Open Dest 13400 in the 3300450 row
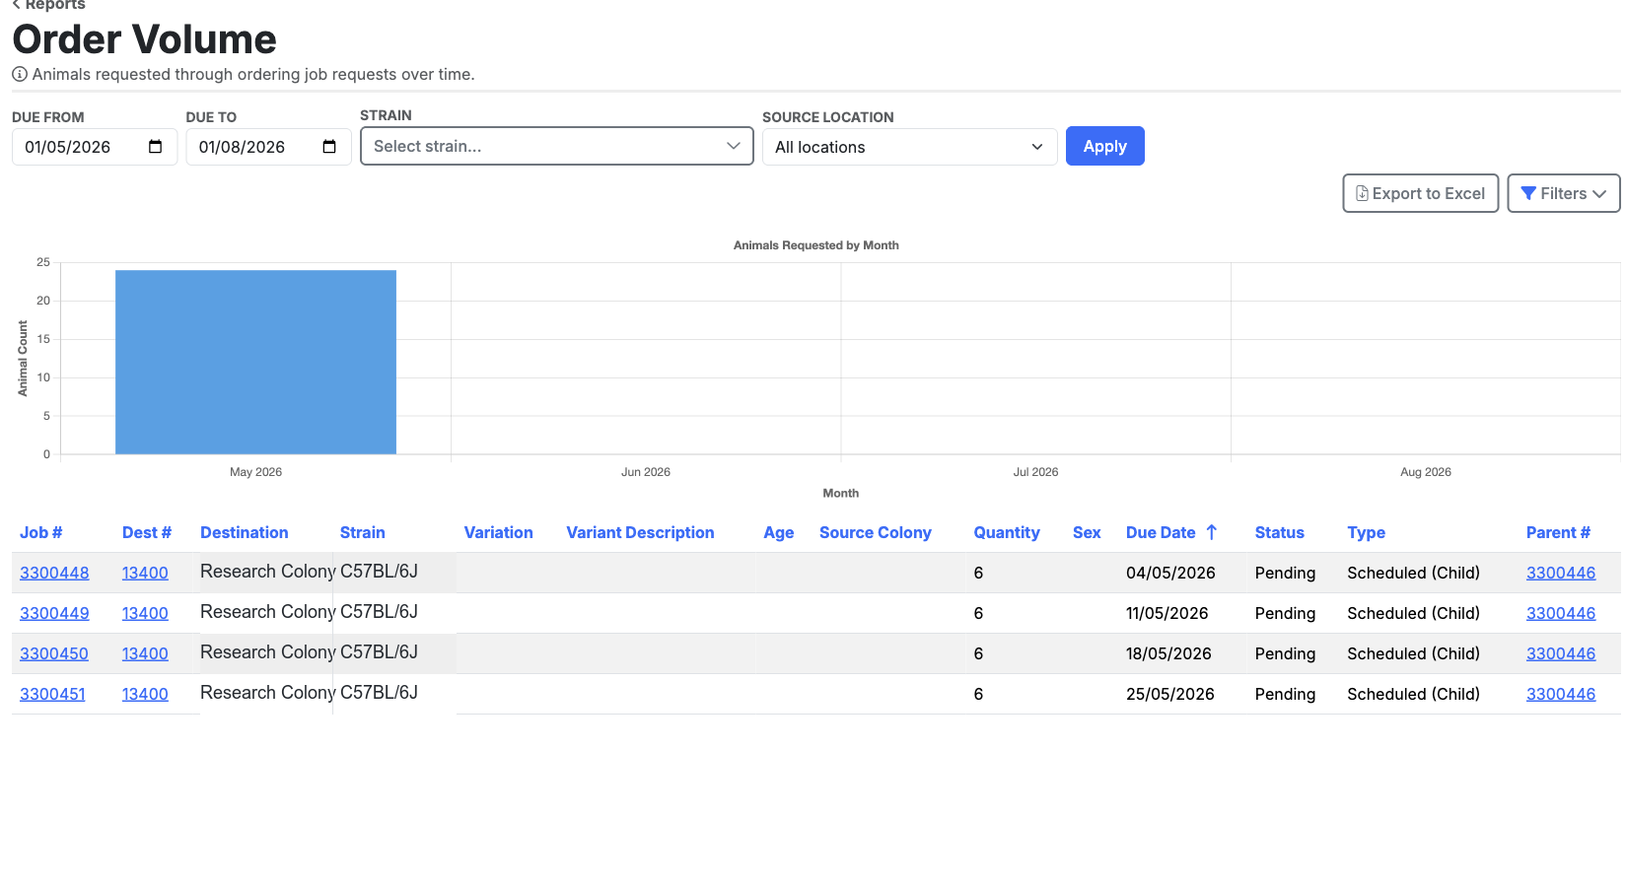 pyautogui.click(x=145, y=653)
